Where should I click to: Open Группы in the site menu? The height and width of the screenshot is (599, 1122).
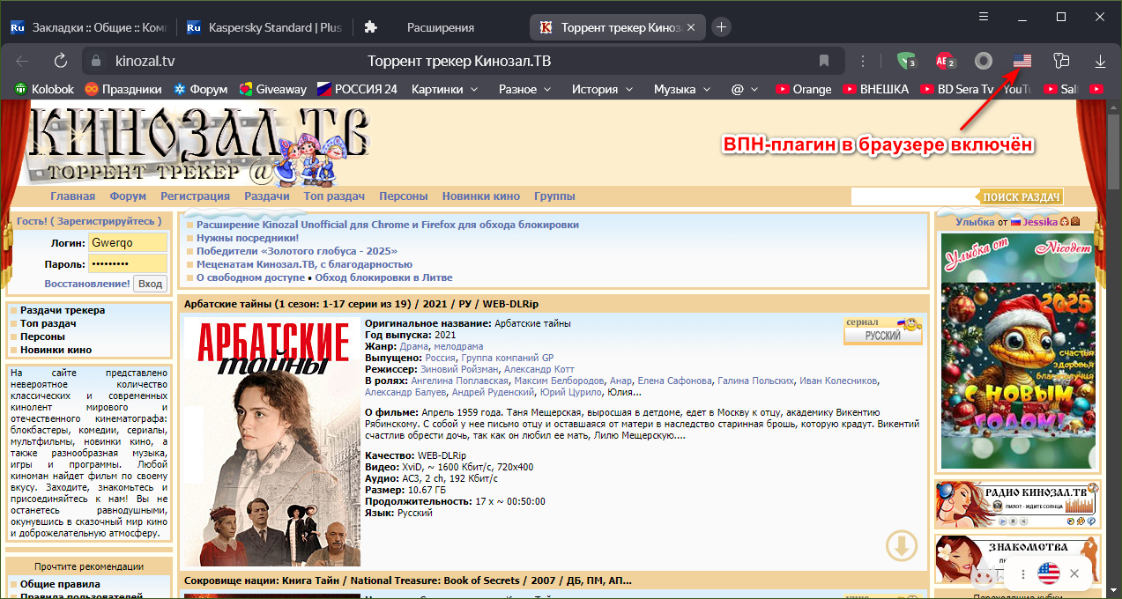coord(554,196)
